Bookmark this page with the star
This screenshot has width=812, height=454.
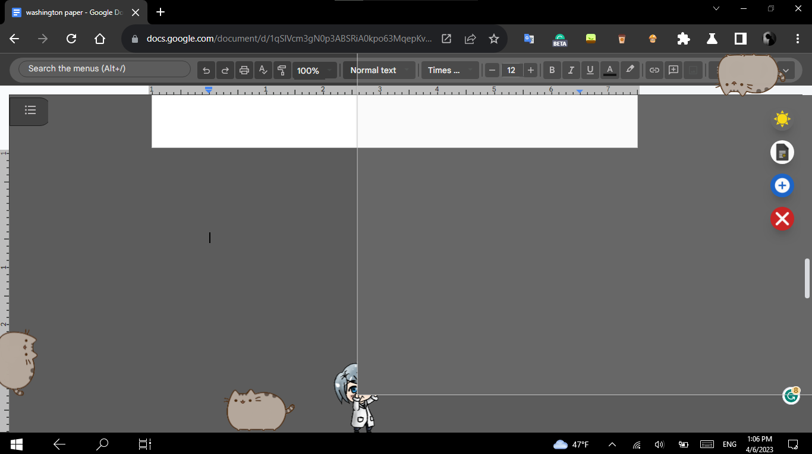point(494,39)
